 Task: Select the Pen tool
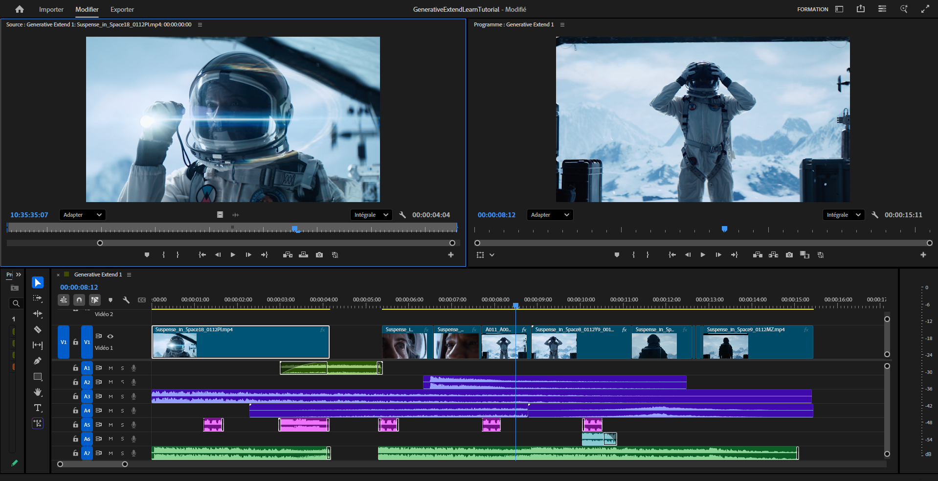pyautogui.click(x=38, y=361)
